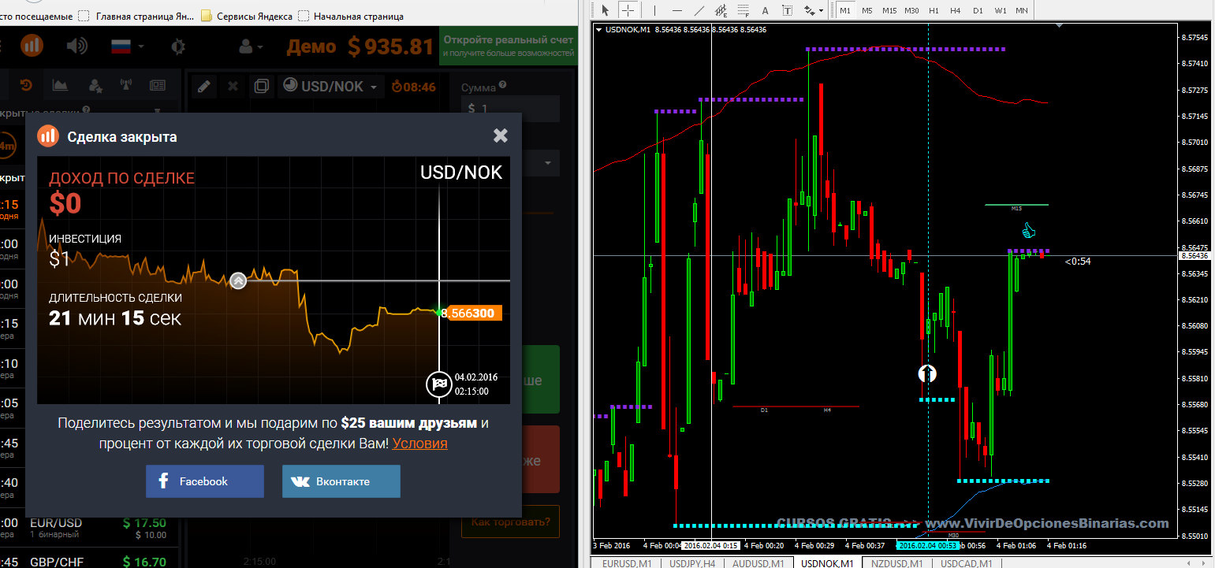Open the area chart panel icon

(60, 85)
